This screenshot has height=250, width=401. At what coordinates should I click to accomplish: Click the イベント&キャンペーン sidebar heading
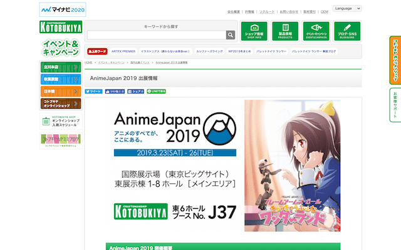point(61,47)
